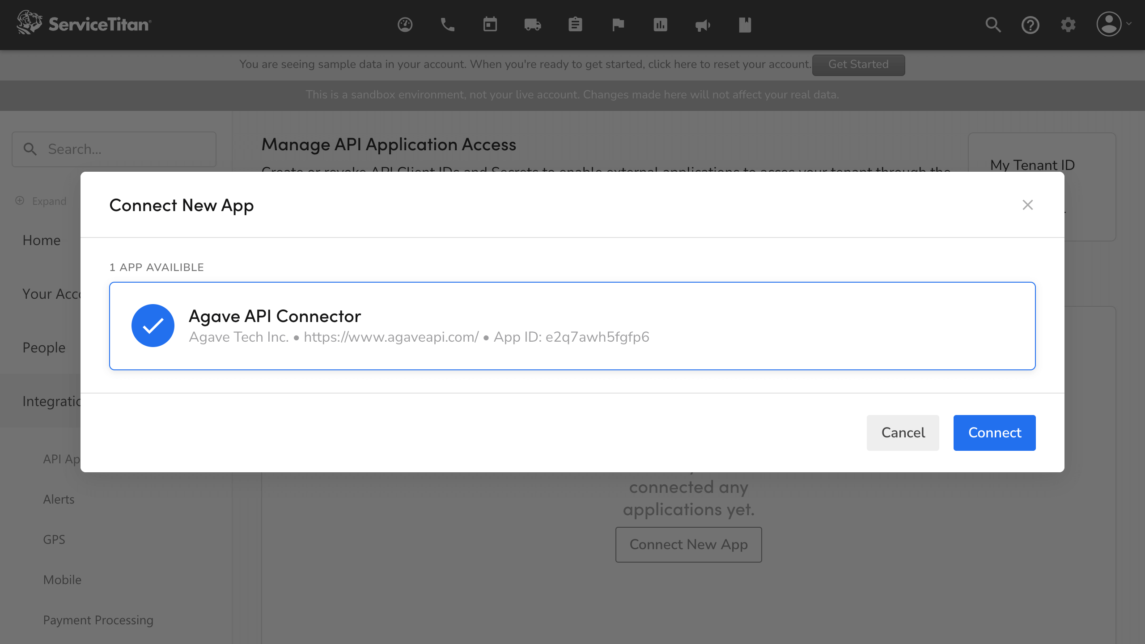Open the Marketing megaphone icon
Image resolution: width=1145 pixels, height=644 pixels.
coord(703,25)
